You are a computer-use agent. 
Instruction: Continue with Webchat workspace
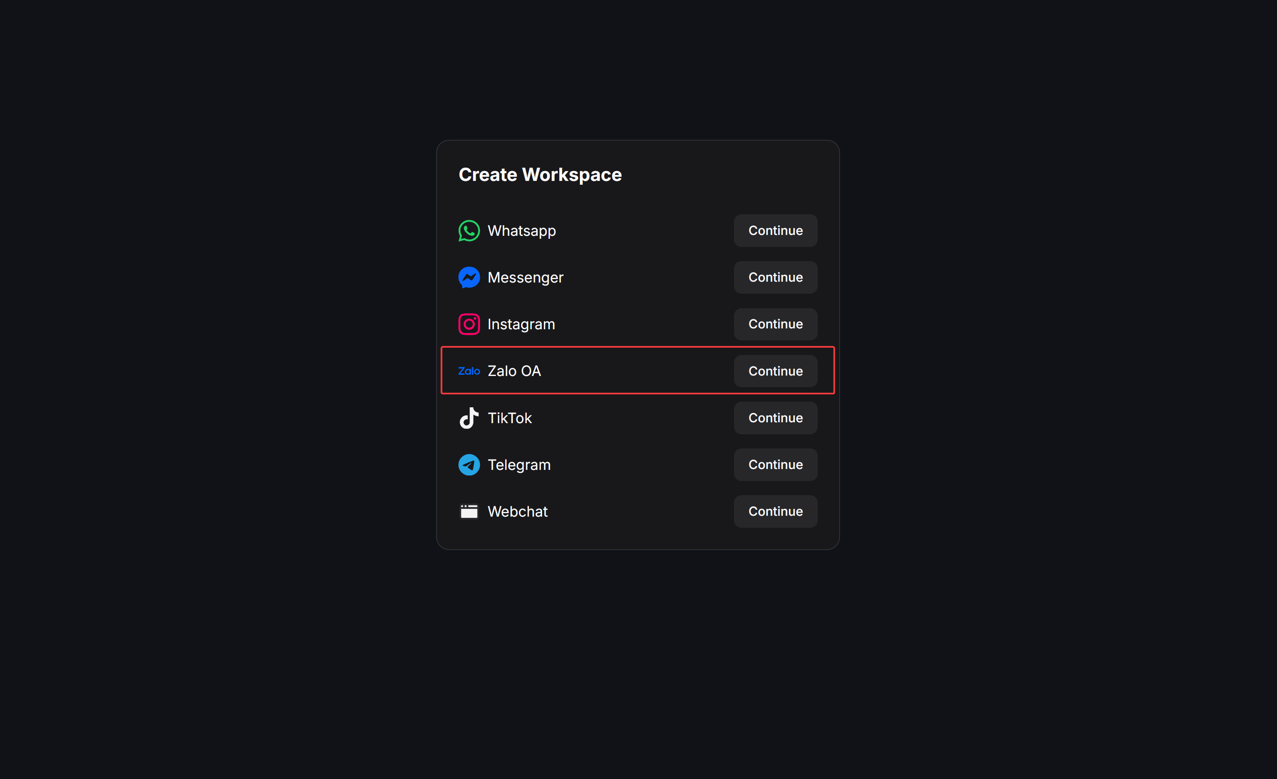775,511
